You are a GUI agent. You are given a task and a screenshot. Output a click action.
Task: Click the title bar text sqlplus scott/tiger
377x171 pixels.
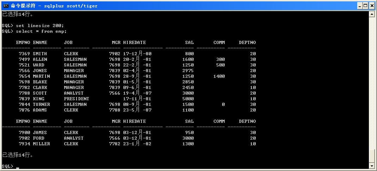point(71,6)
